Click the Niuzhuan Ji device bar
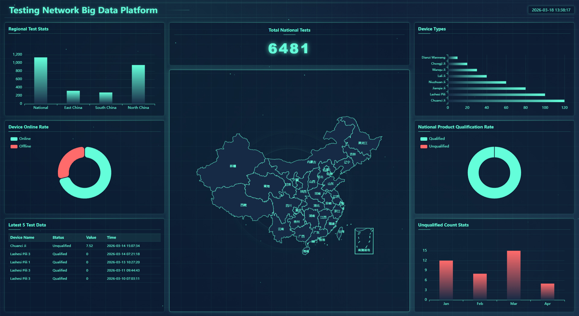Image resolution: width=579 pixels, height=316 pixels. click(x=477, y=82)
